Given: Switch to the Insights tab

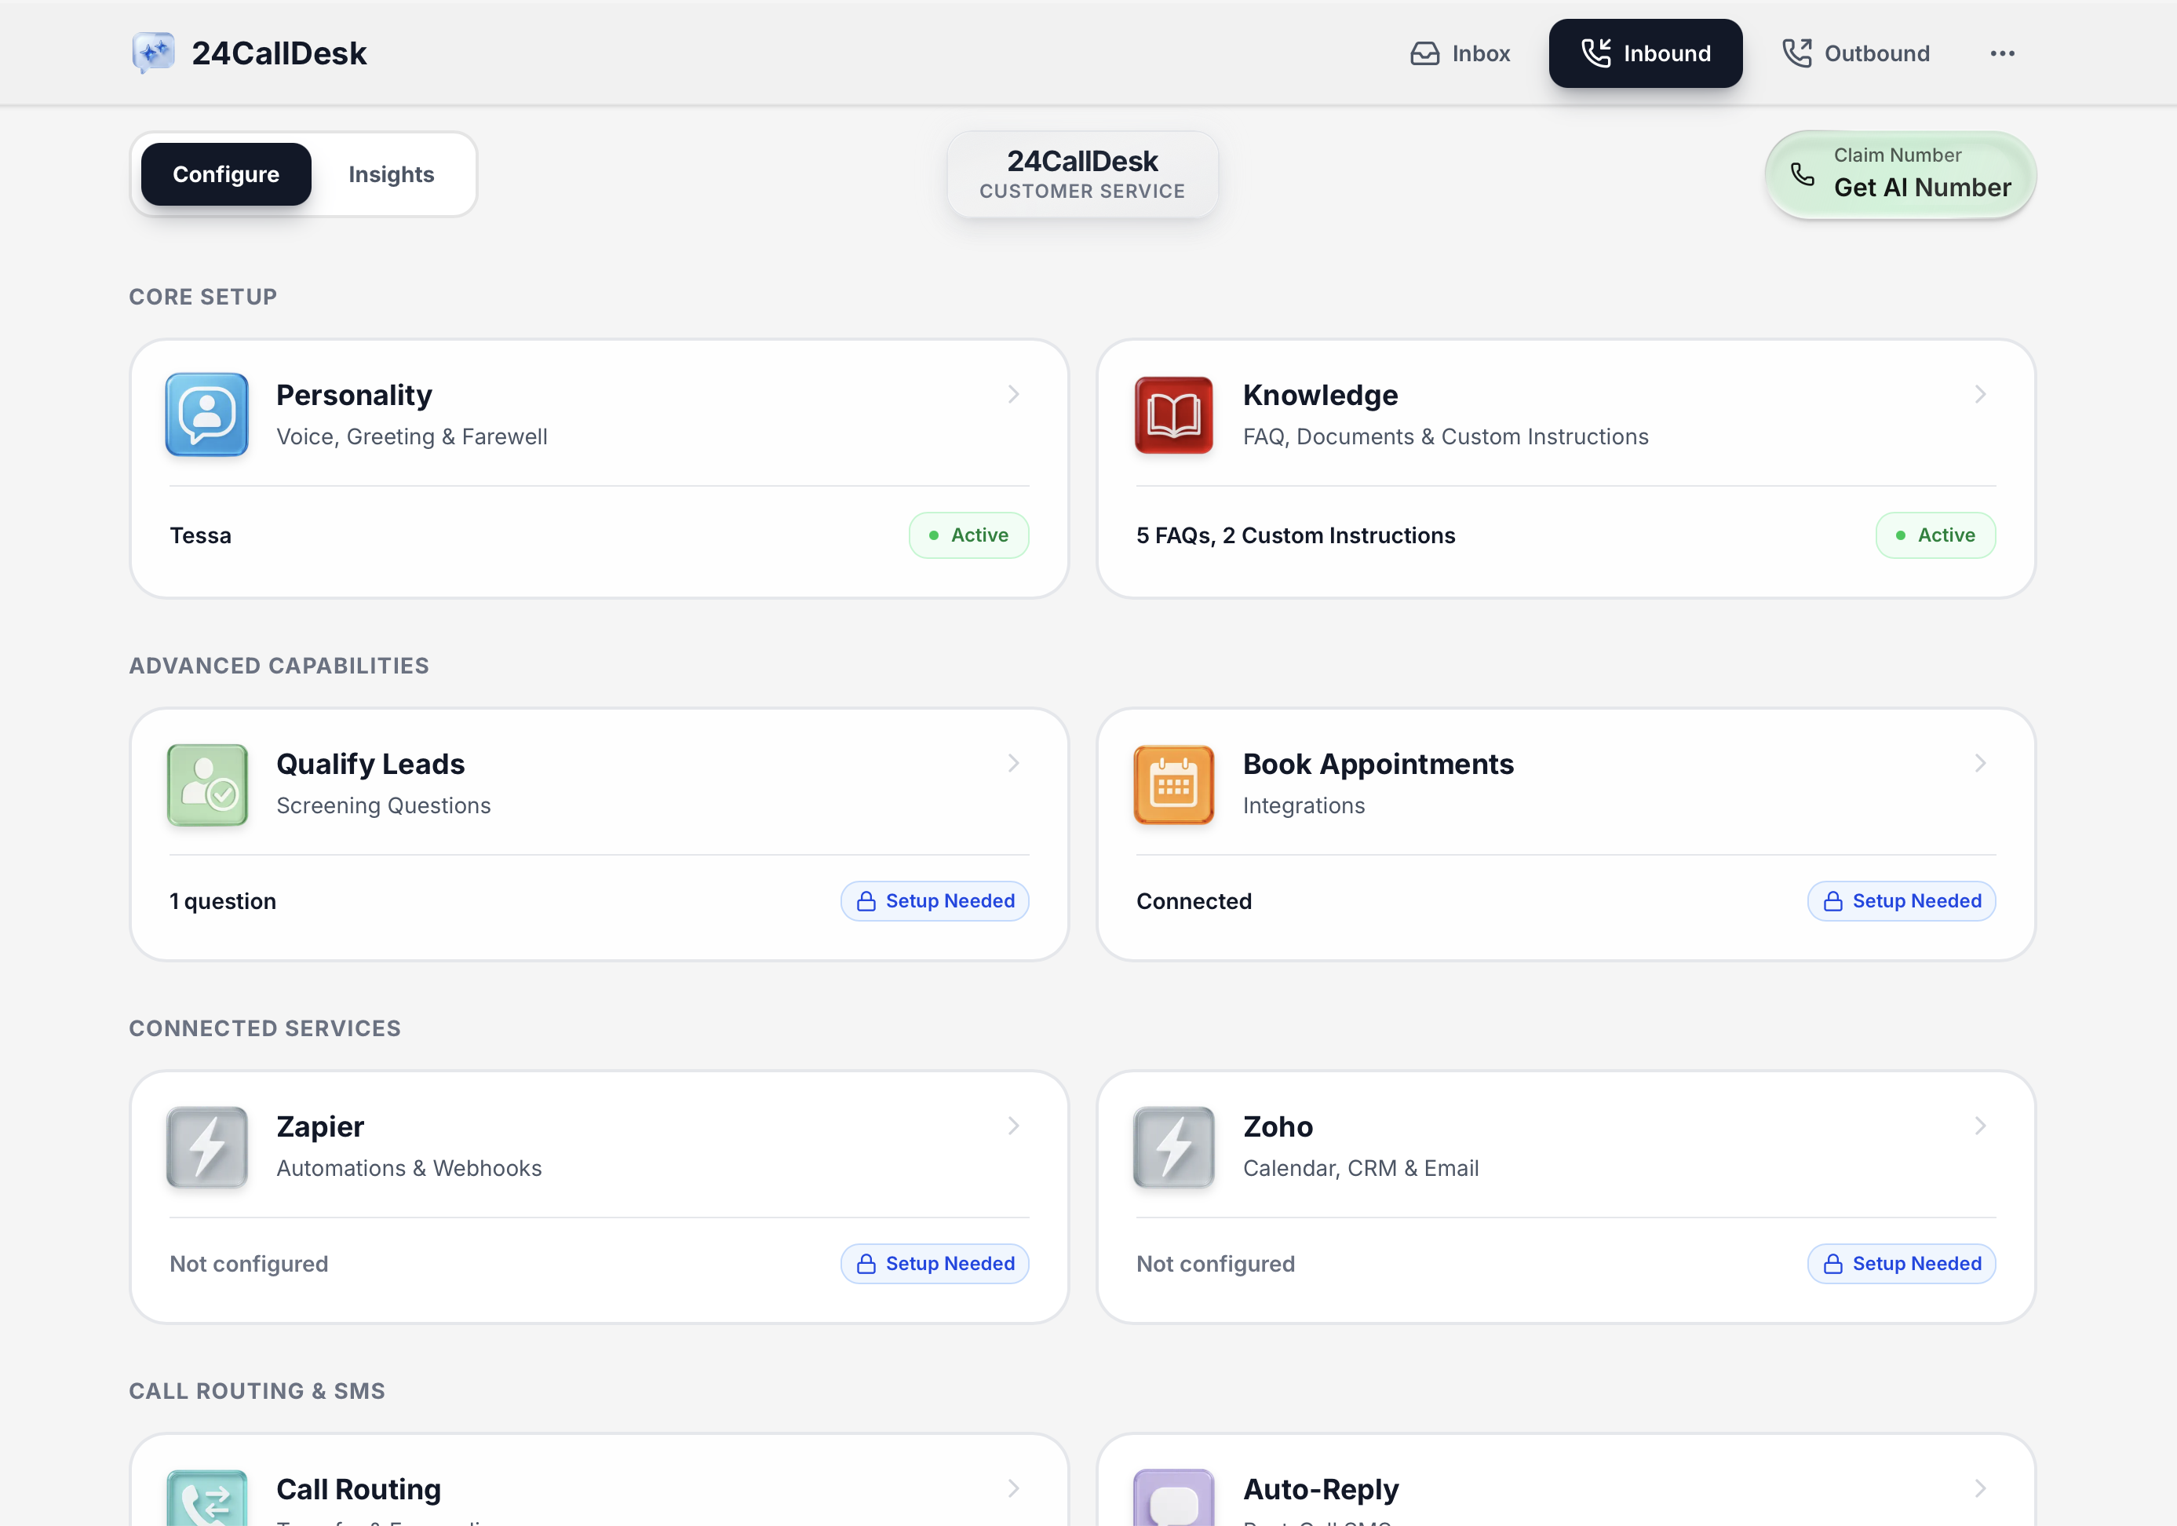Looking at the screenshot, I should tap(391, 173).
